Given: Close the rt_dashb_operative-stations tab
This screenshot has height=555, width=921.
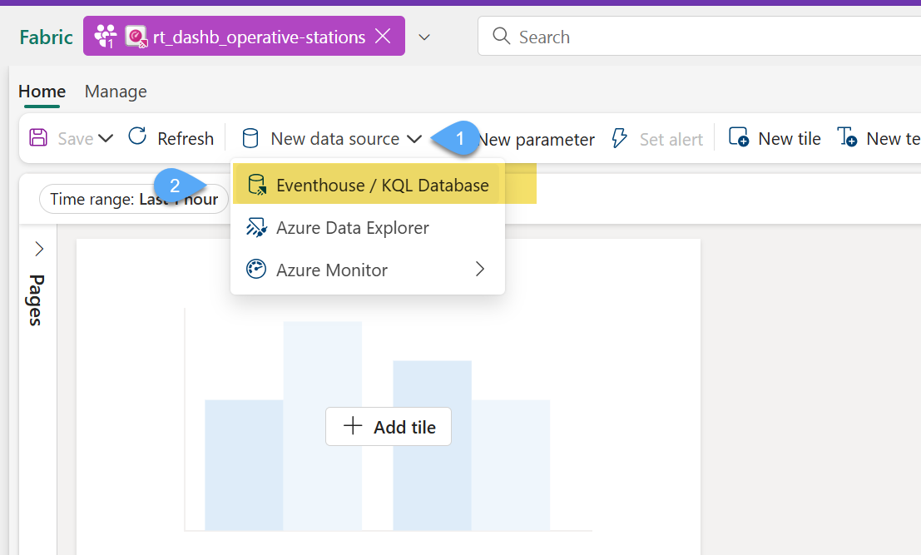Looking at the screenshot, I should click(383, 37).
